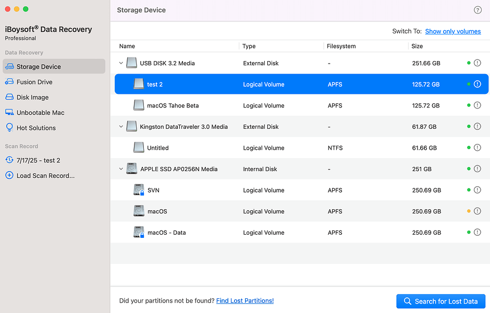Click the Hot Solutions lightbulb icon
Image resolution: width=490 pixels, height=313 pixels.
pyautogui.click(x=9, y=127)
